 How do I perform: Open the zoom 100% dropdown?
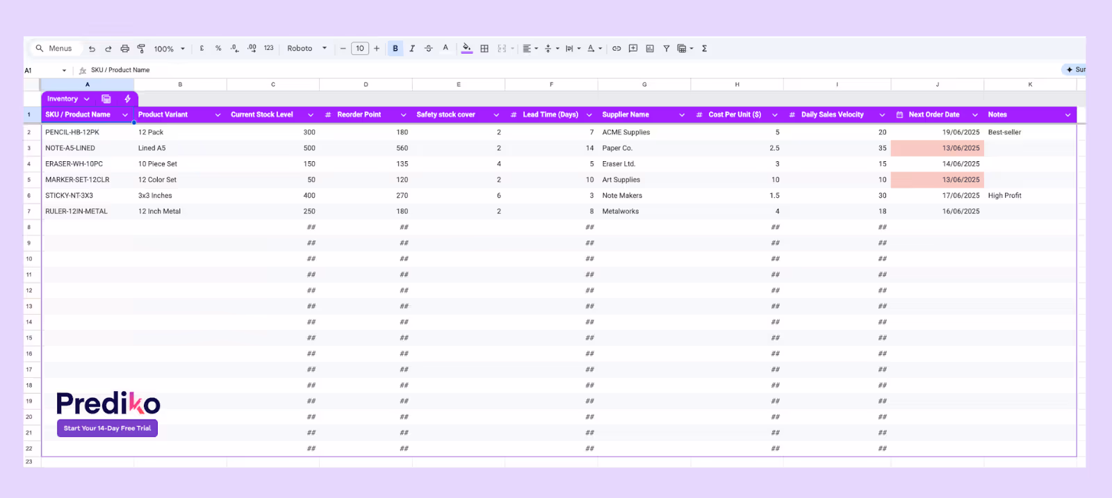click(170, 49)
